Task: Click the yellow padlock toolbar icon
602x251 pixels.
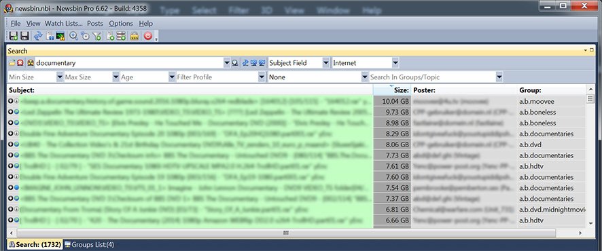Action: (x=134, y=36)
